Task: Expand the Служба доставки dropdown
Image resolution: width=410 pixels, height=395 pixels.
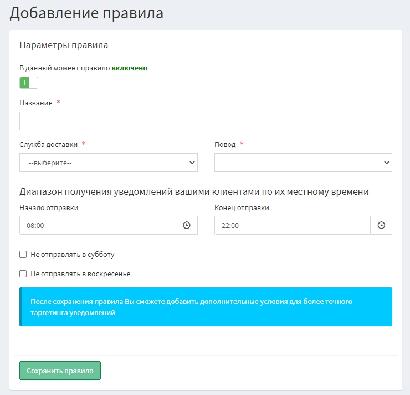Action: click(108, 163)
